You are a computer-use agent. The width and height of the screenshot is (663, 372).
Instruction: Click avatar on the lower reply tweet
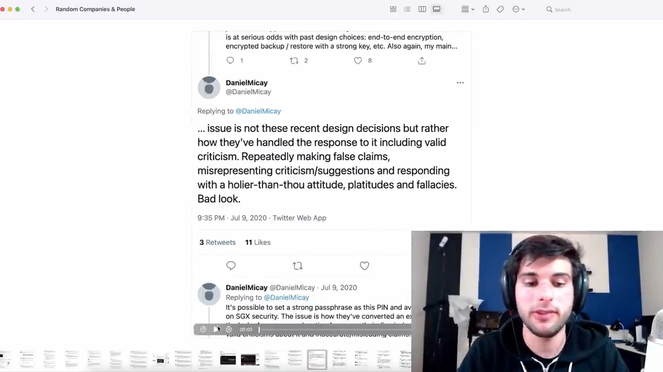pyautogui.click(x=209, y=294)
